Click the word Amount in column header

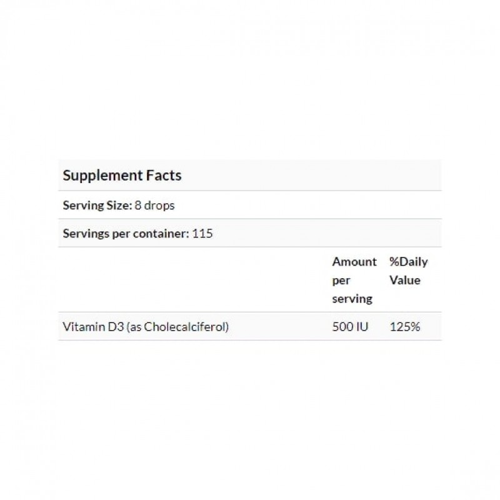tap(354, 261)
